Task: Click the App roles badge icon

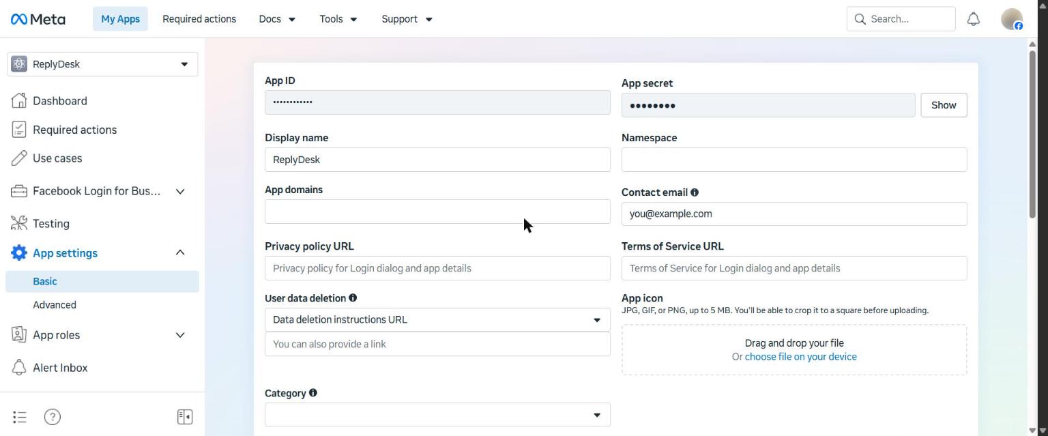Action: [x=19, y=335]
